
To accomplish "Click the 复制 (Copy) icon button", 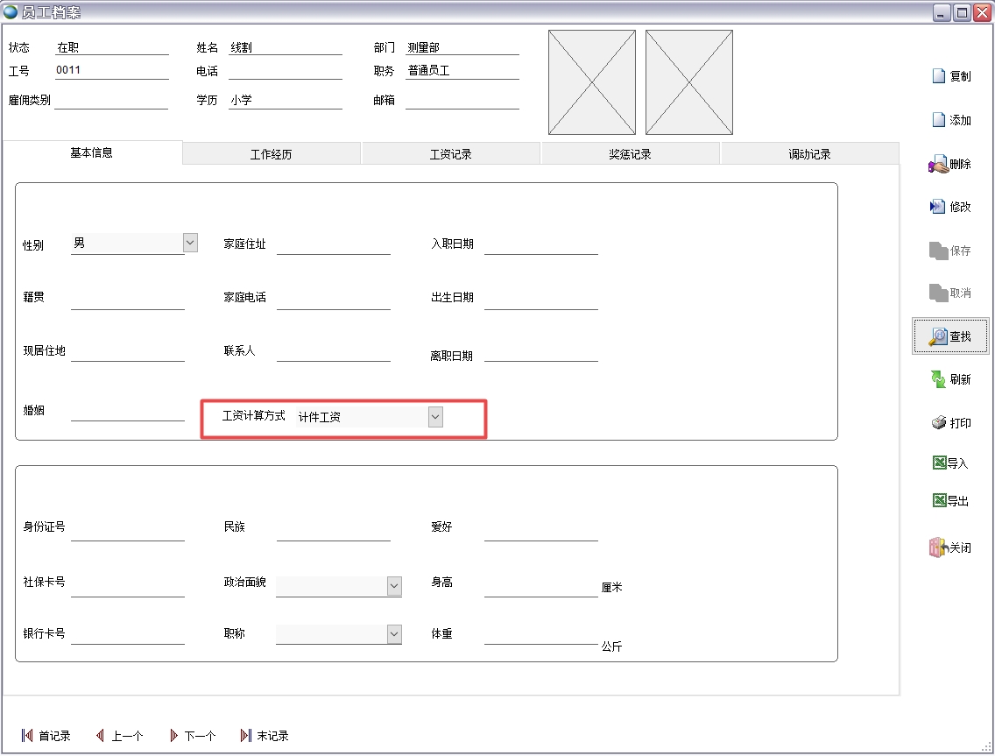I will [x=939, y=76].
